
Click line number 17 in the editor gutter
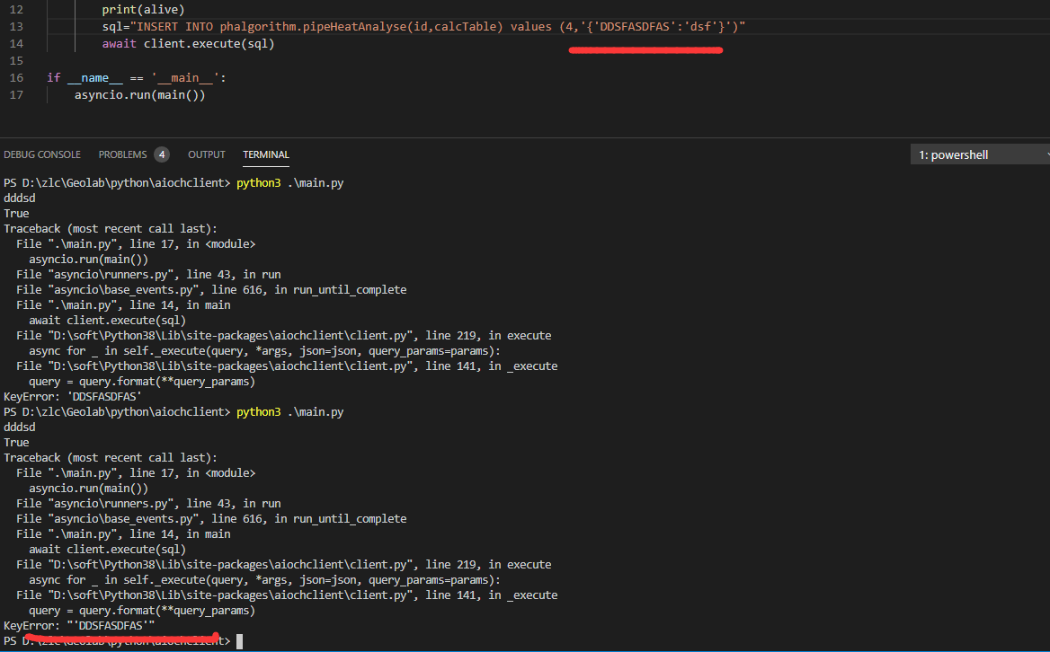15,94
